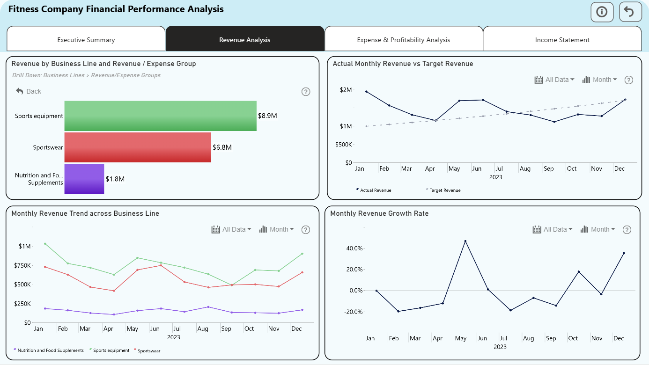Select August point on the purple Nutrition trend line
The image size is (649, 365).
coord(208,307)
